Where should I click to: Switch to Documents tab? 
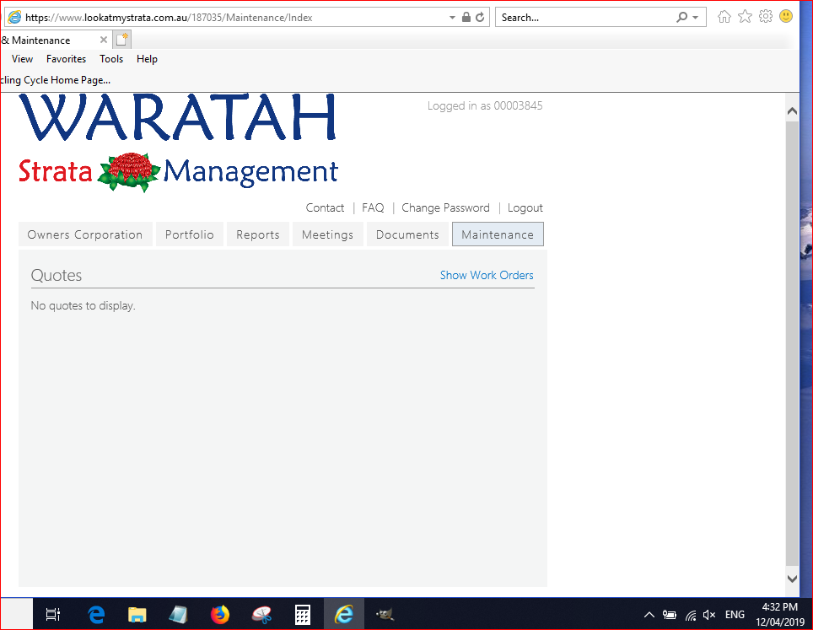(x=407, y=234)
